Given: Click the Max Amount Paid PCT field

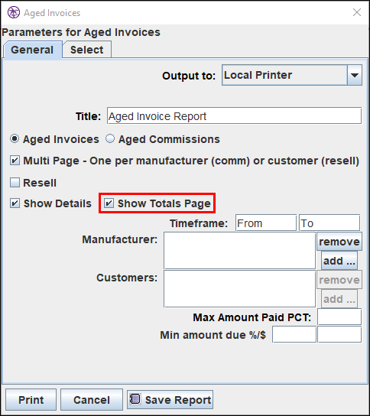Looking at the screenshot, I should pos(339,317).
